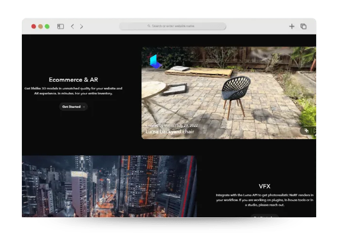Open the Luma backyard chair capture title

point(170,132)
